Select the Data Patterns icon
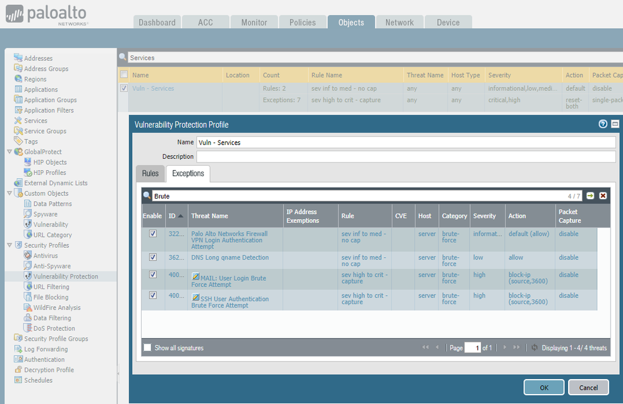623x404 pixels. tap(27, 204)
